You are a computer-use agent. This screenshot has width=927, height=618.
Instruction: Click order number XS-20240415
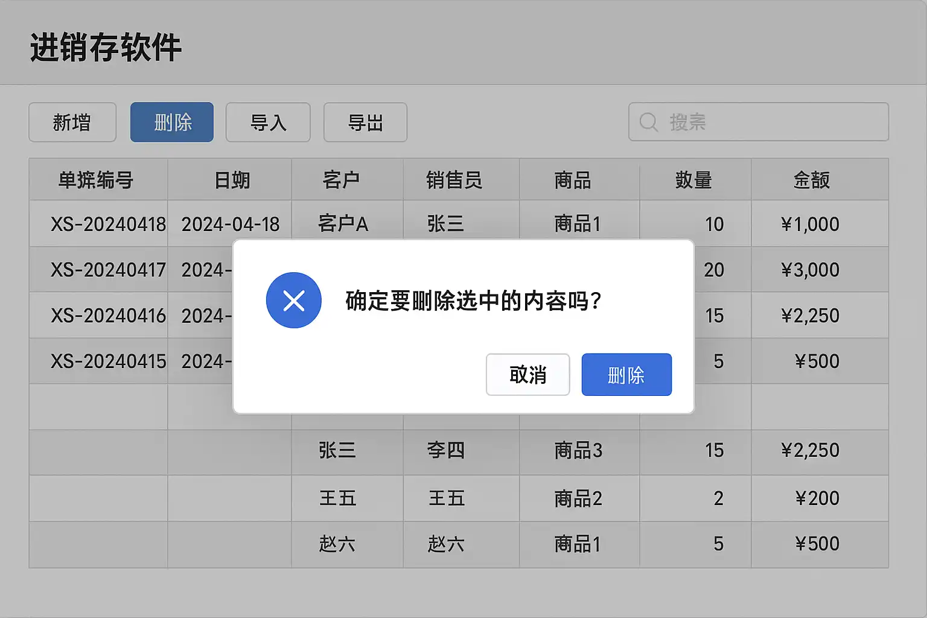click(108, 362)
